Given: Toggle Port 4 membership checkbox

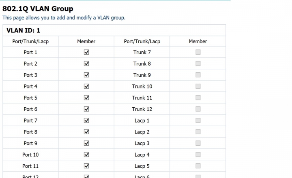Looking at the screenshot, I should click(86, 86).
